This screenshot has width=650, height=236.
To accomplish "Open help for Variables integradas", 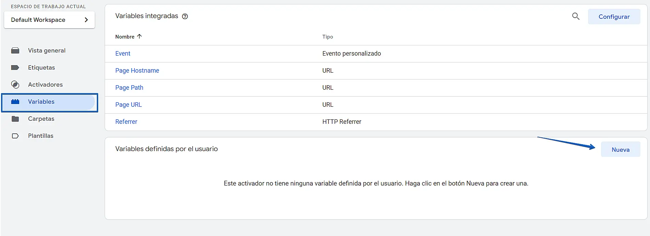I will click(x=185, y=16).
